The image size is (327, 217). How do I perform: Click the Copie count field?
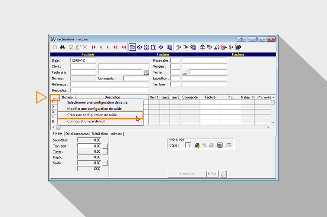188,145
